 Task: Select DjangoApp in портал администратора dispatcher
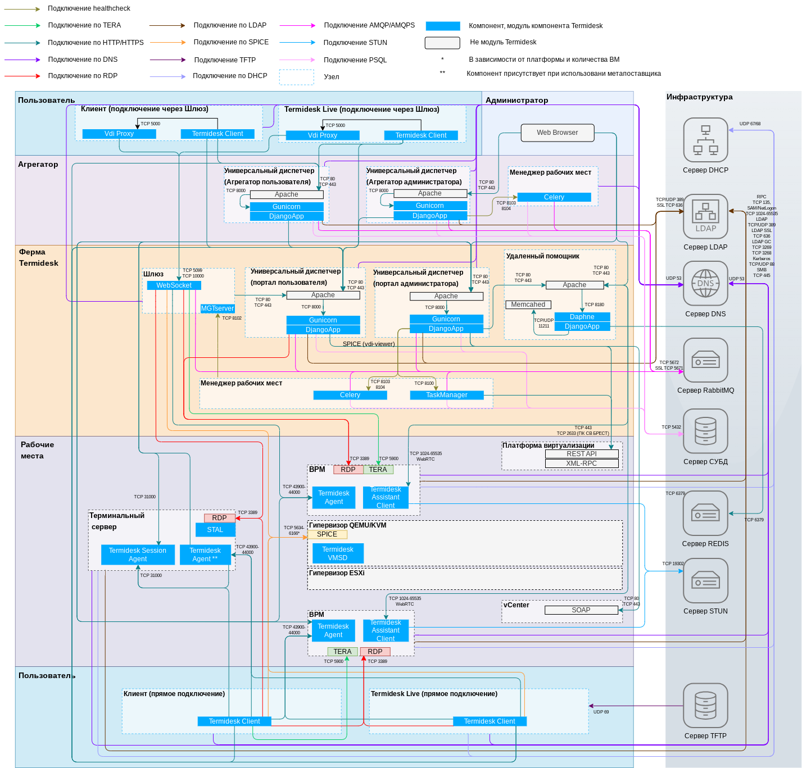click(446, 329)
